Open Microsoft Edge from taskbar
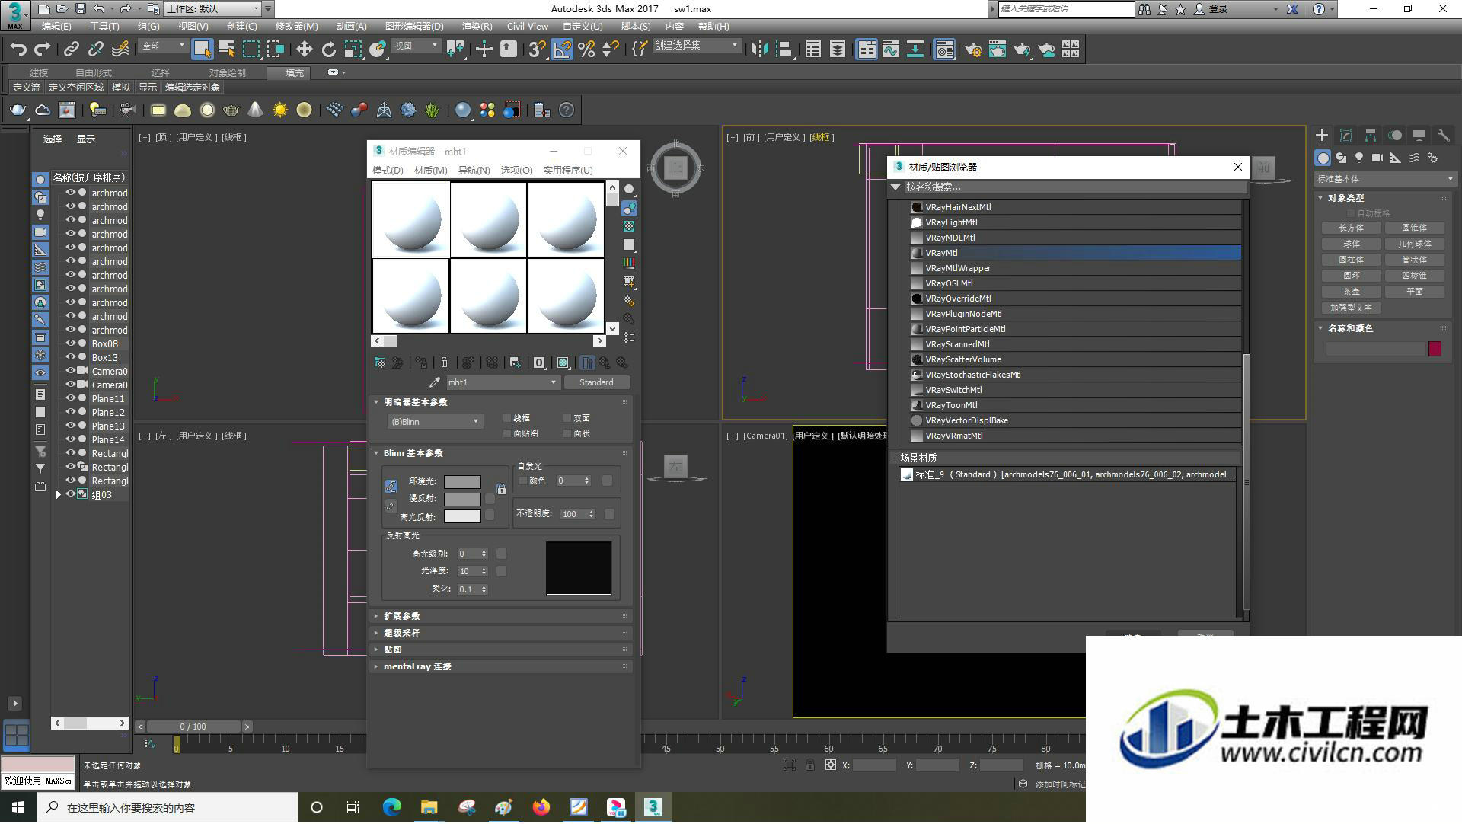This screenshot has width=1462, height=824. pyautogui.click(x=391, y=807)
